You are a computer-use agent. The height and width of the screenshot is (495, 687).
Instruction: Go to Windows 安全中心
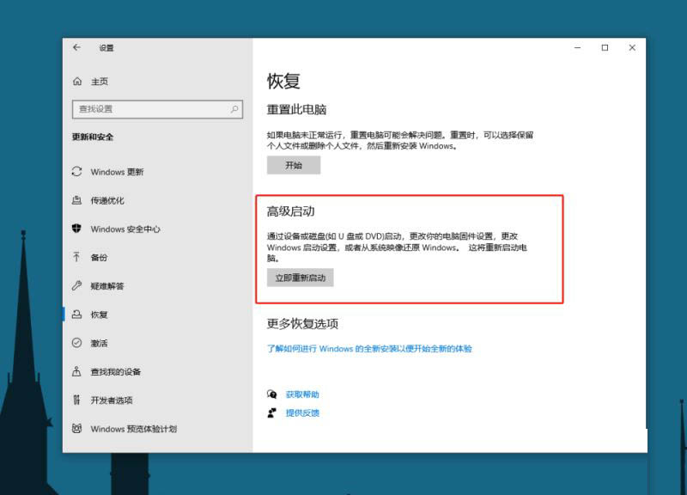(x=125, y=229)
